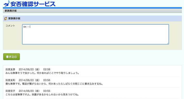Select the 家族掲示板 gray breadcrumb bar text

(x=11, y=11)
